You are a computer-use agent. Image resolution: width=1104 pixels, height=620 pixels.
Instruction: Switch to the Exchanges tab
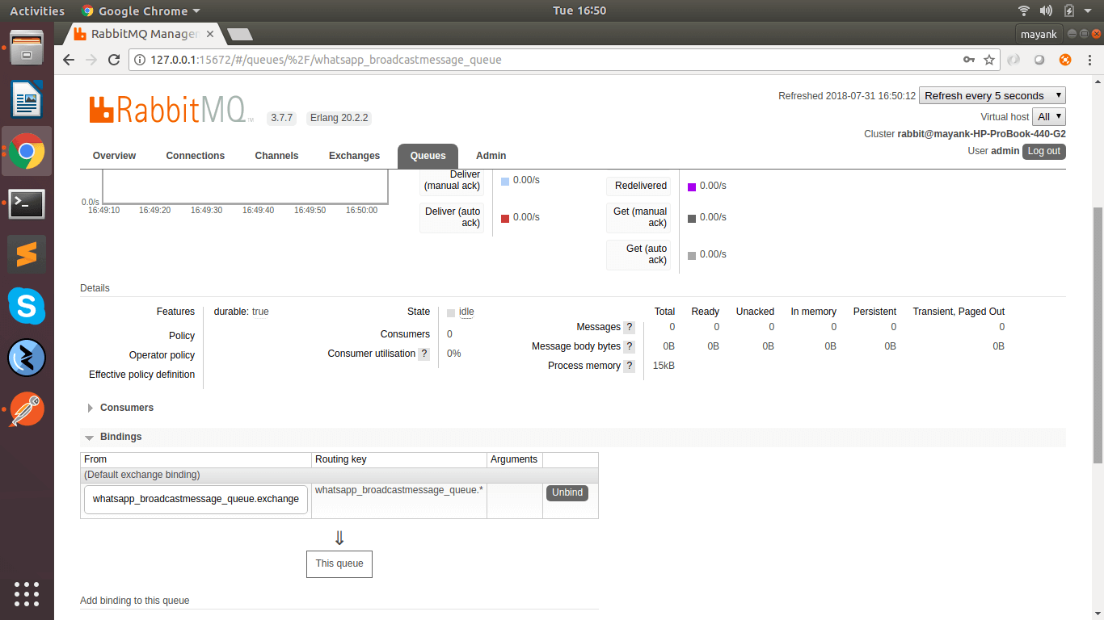[x=354, y=156]
